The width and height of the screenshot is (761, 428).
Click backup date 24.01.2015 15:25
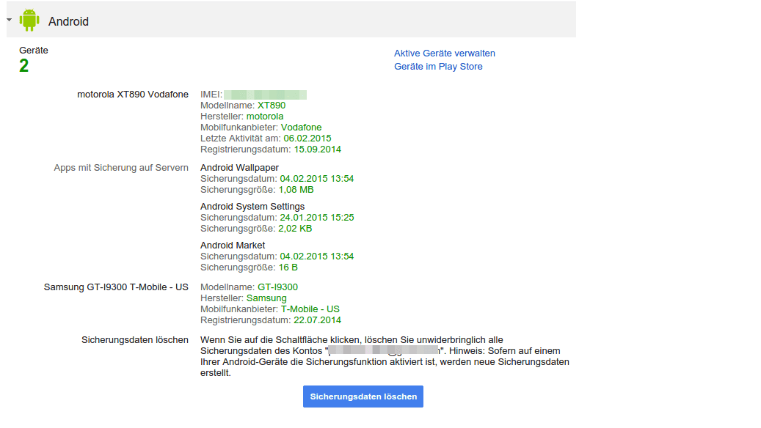pyautogui.click(x=317, y=218)
